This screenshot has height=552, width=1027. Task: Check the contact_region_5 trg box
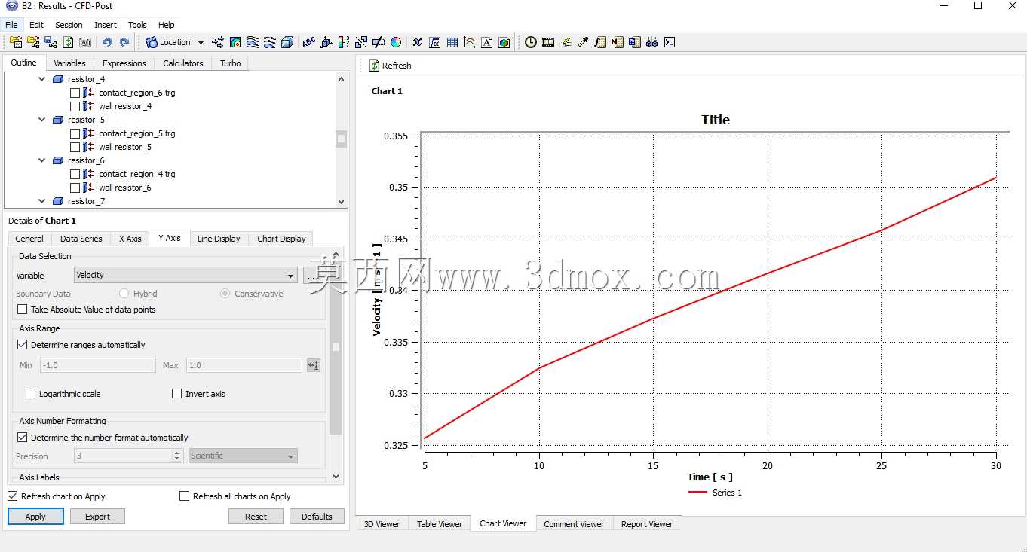pos(75,133)
